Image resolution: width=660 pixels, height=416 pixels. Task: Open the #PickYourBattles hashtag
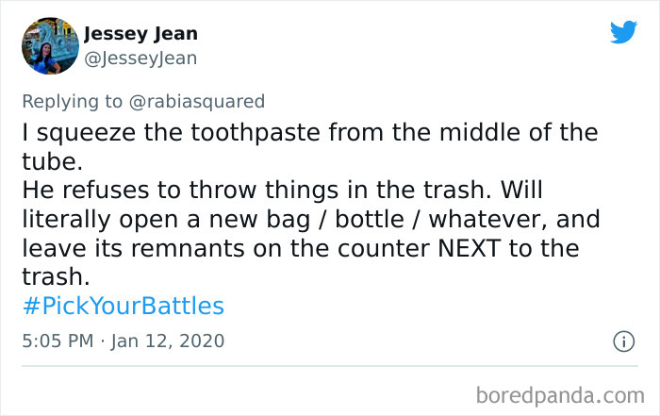pyautogui.click(x=123, y=306)
